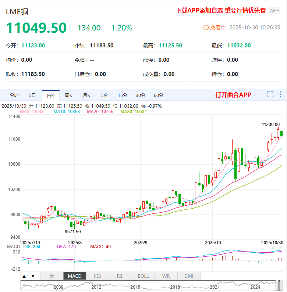Click the MA30: 10582 legend label
This screenshot has height=292, width=287.
pyautogui.click(x=134, y=112)
